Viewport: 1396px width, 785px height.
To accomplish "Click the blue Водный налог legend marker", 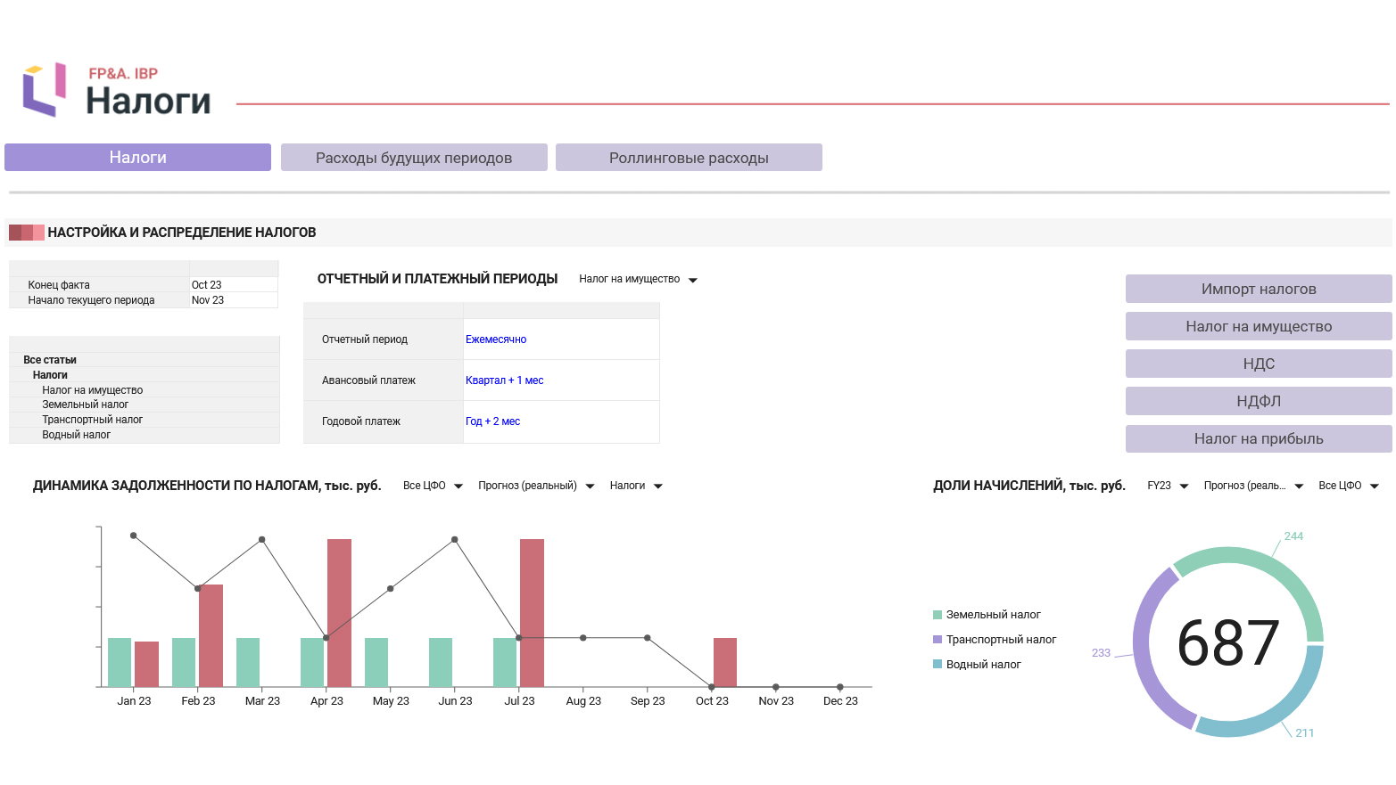I will tap(938, 665).
